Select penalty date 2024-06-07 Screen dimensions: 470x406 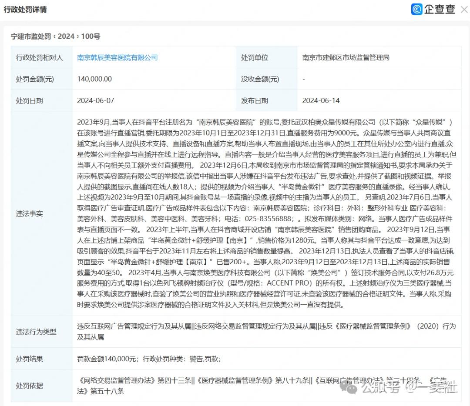[96, 100]
